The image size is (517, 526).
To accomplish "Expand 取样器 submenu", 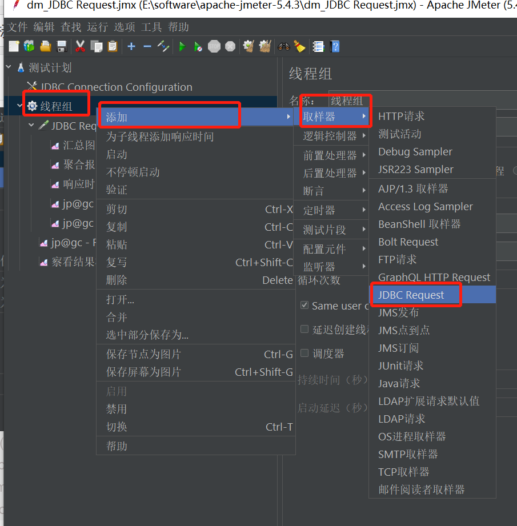I will click(331, 117).
